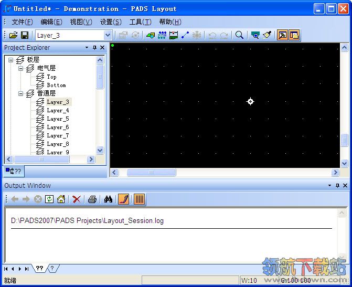Collapse the 板层 root tree node
352x287 pixels.
point(10,60)
